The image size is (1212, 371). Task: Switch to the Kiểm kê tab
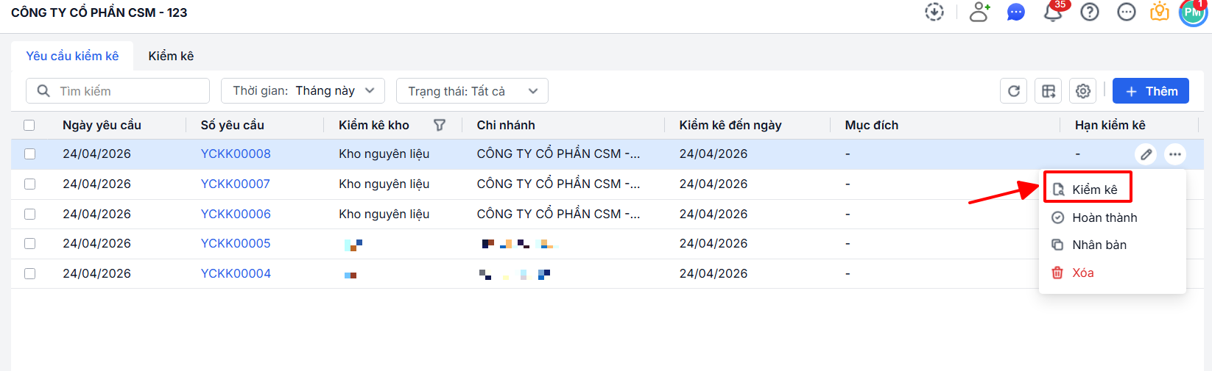coord(171,56)
